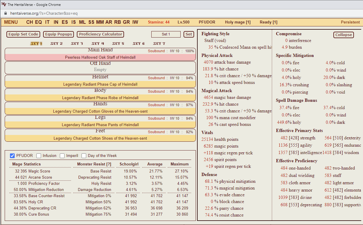Image resolution: width=363 pixels, height=225 pixels.
Task: Switch to the SET 3 tab
Action: click(77, 43)
